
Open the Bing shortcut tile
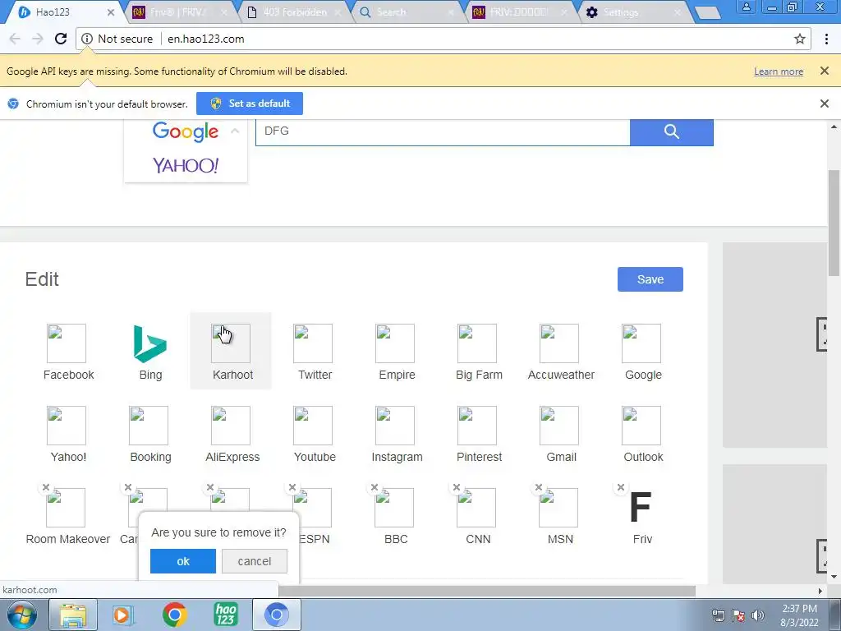tap(150, 352)
